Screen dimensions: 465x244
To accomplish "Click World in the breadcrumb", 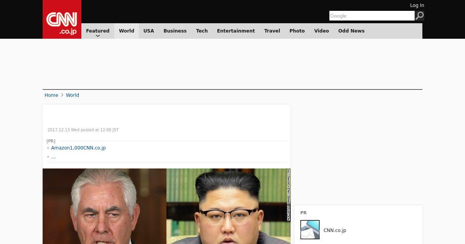I will pyautogui.click(x=72, y=95).
